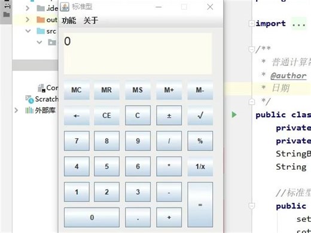Collapse the public method fold marker
Screen dimensions: 311x233
pos(252,205)
